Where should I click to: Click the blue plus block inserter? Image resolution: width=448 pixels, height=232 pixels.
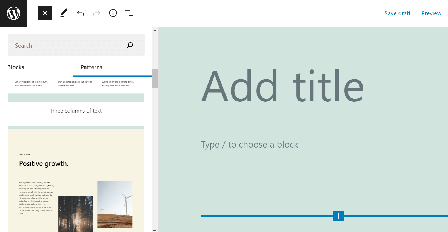point(338,216)
